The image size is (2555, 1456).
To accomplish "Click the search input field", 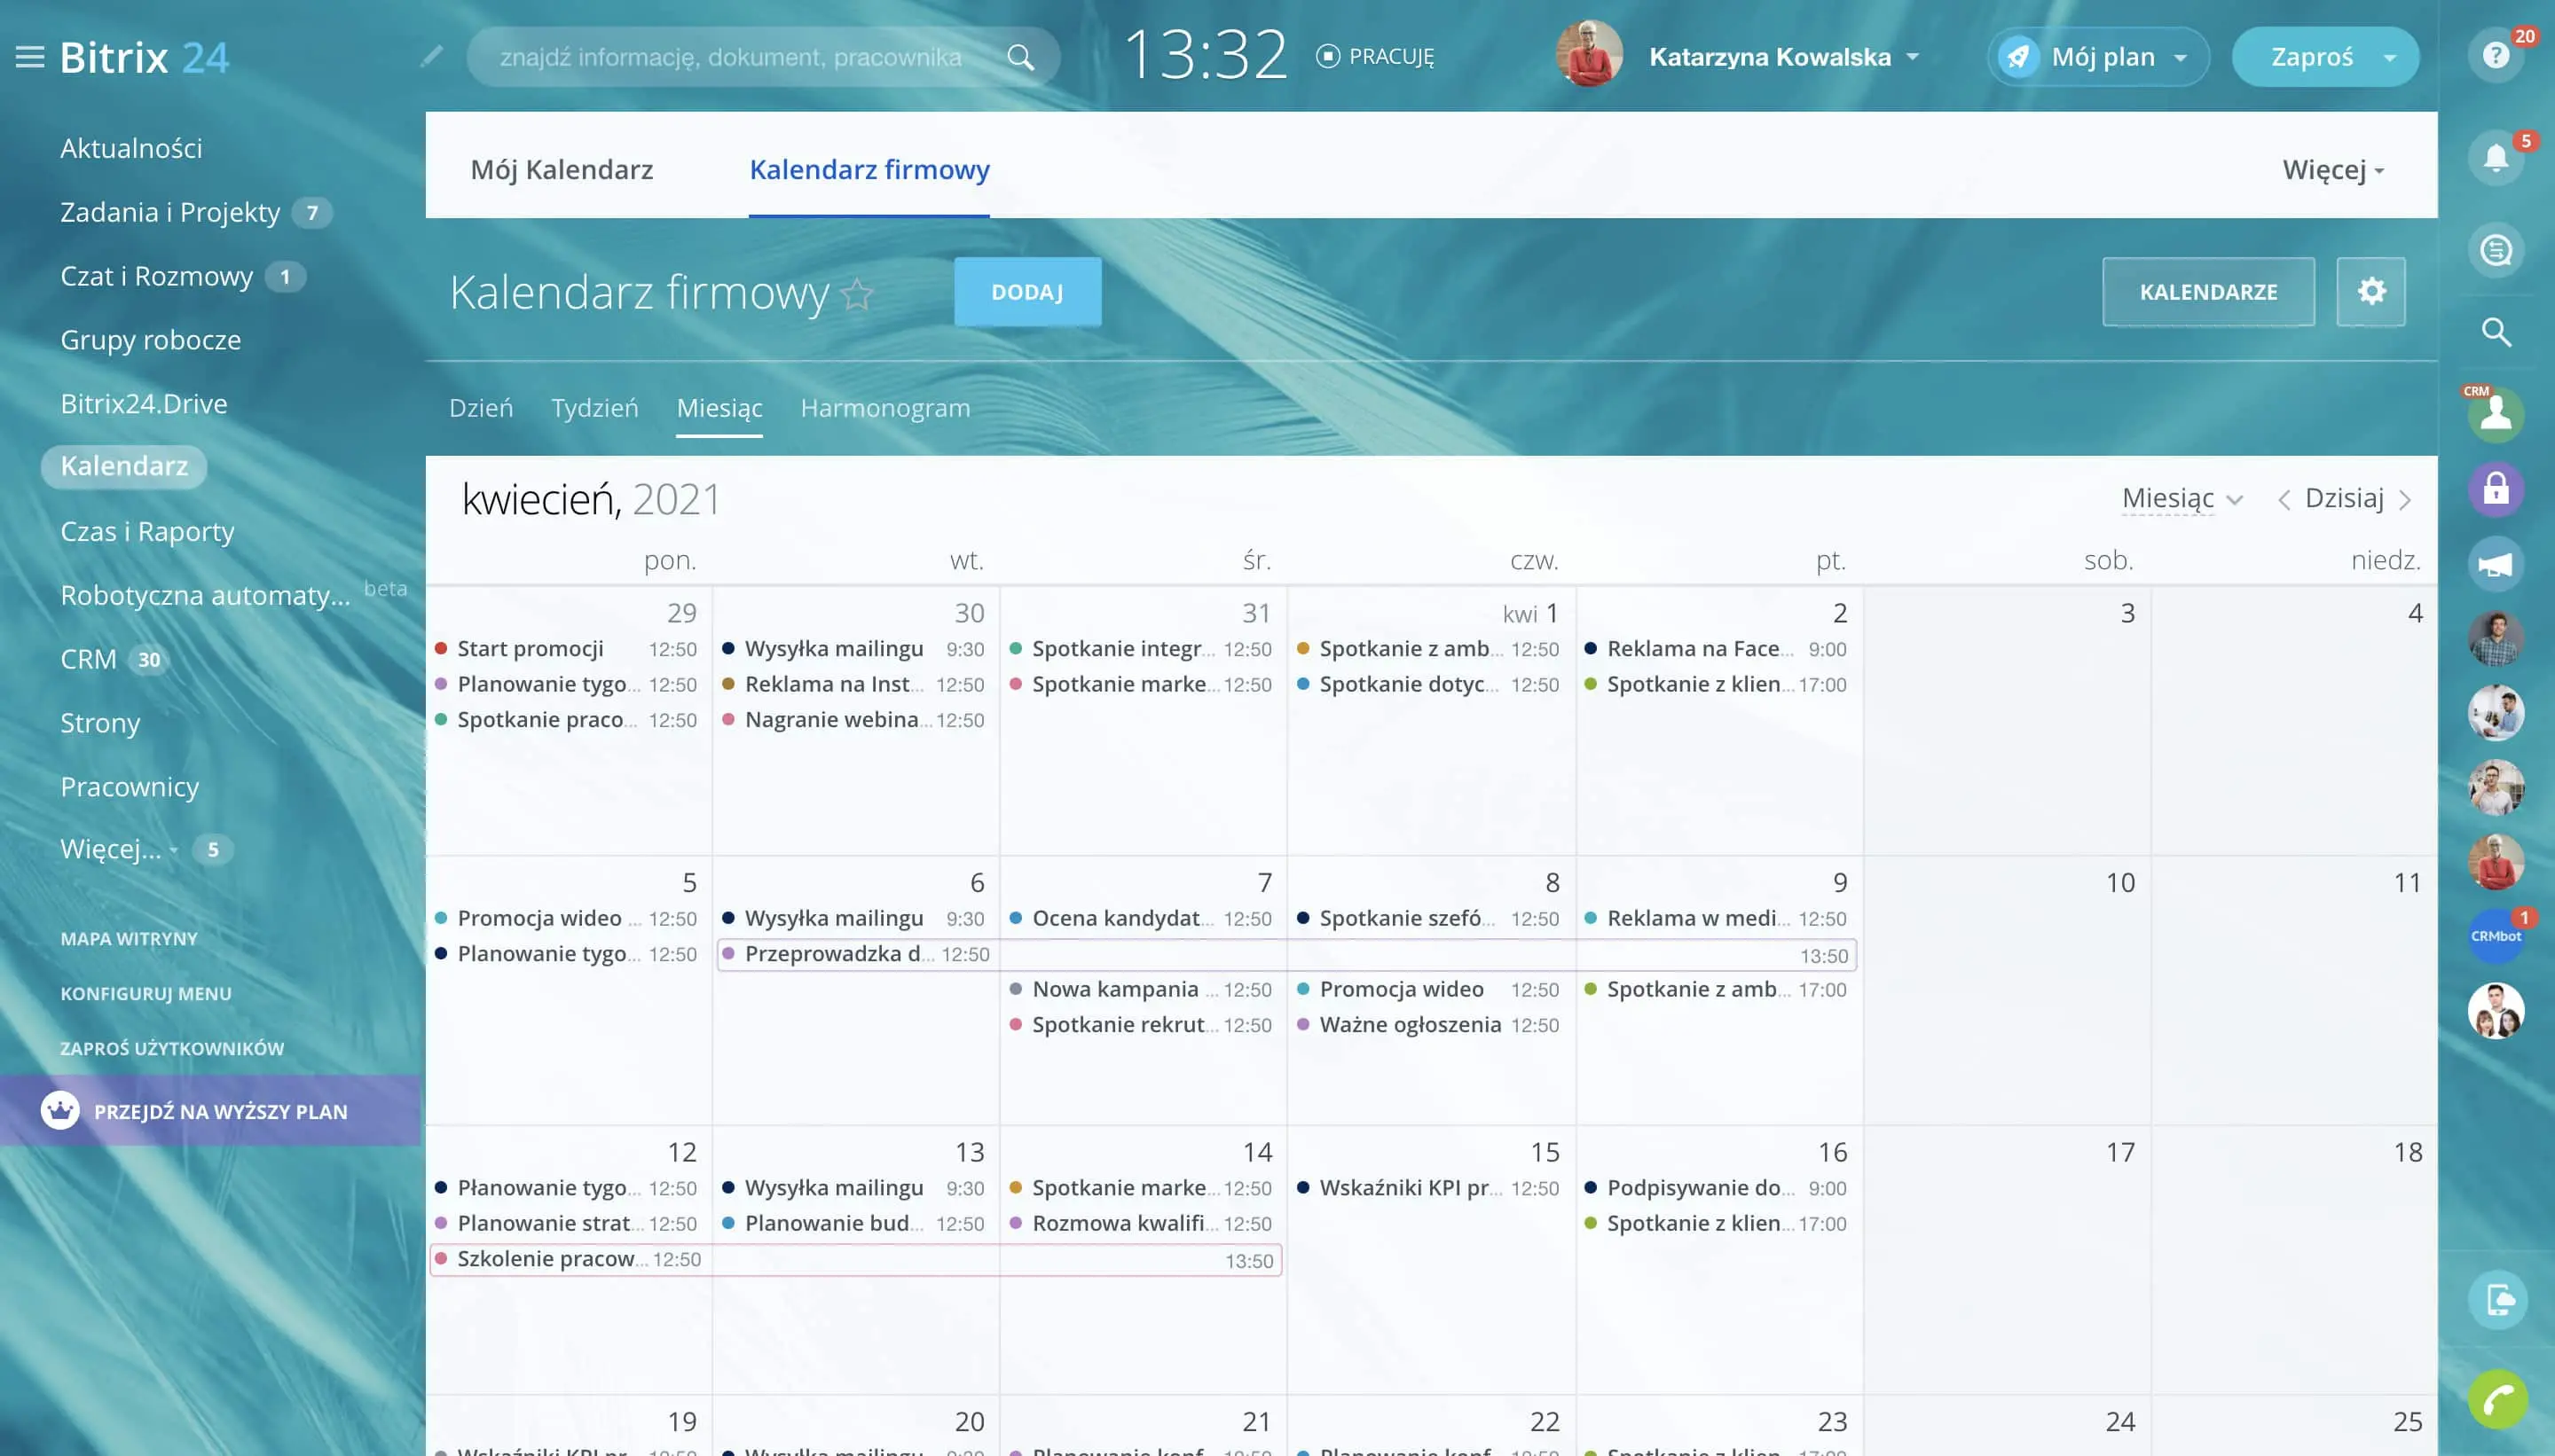I will 730,57.
